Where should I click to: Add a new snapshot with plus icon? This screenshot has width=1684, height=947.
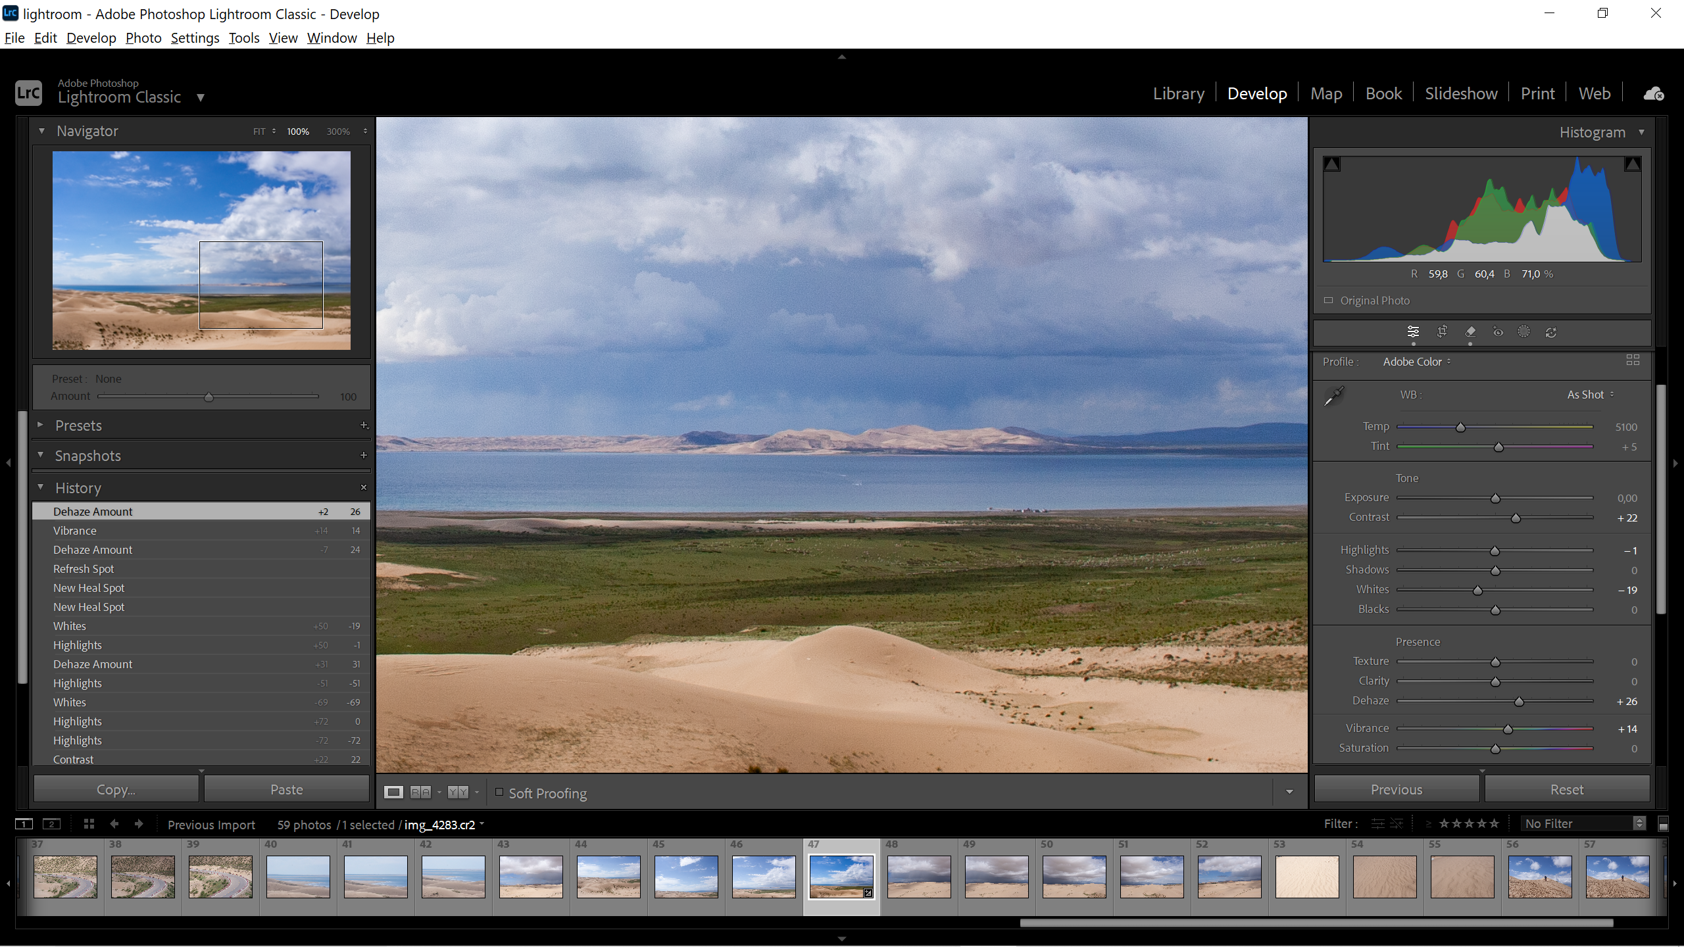364,455
